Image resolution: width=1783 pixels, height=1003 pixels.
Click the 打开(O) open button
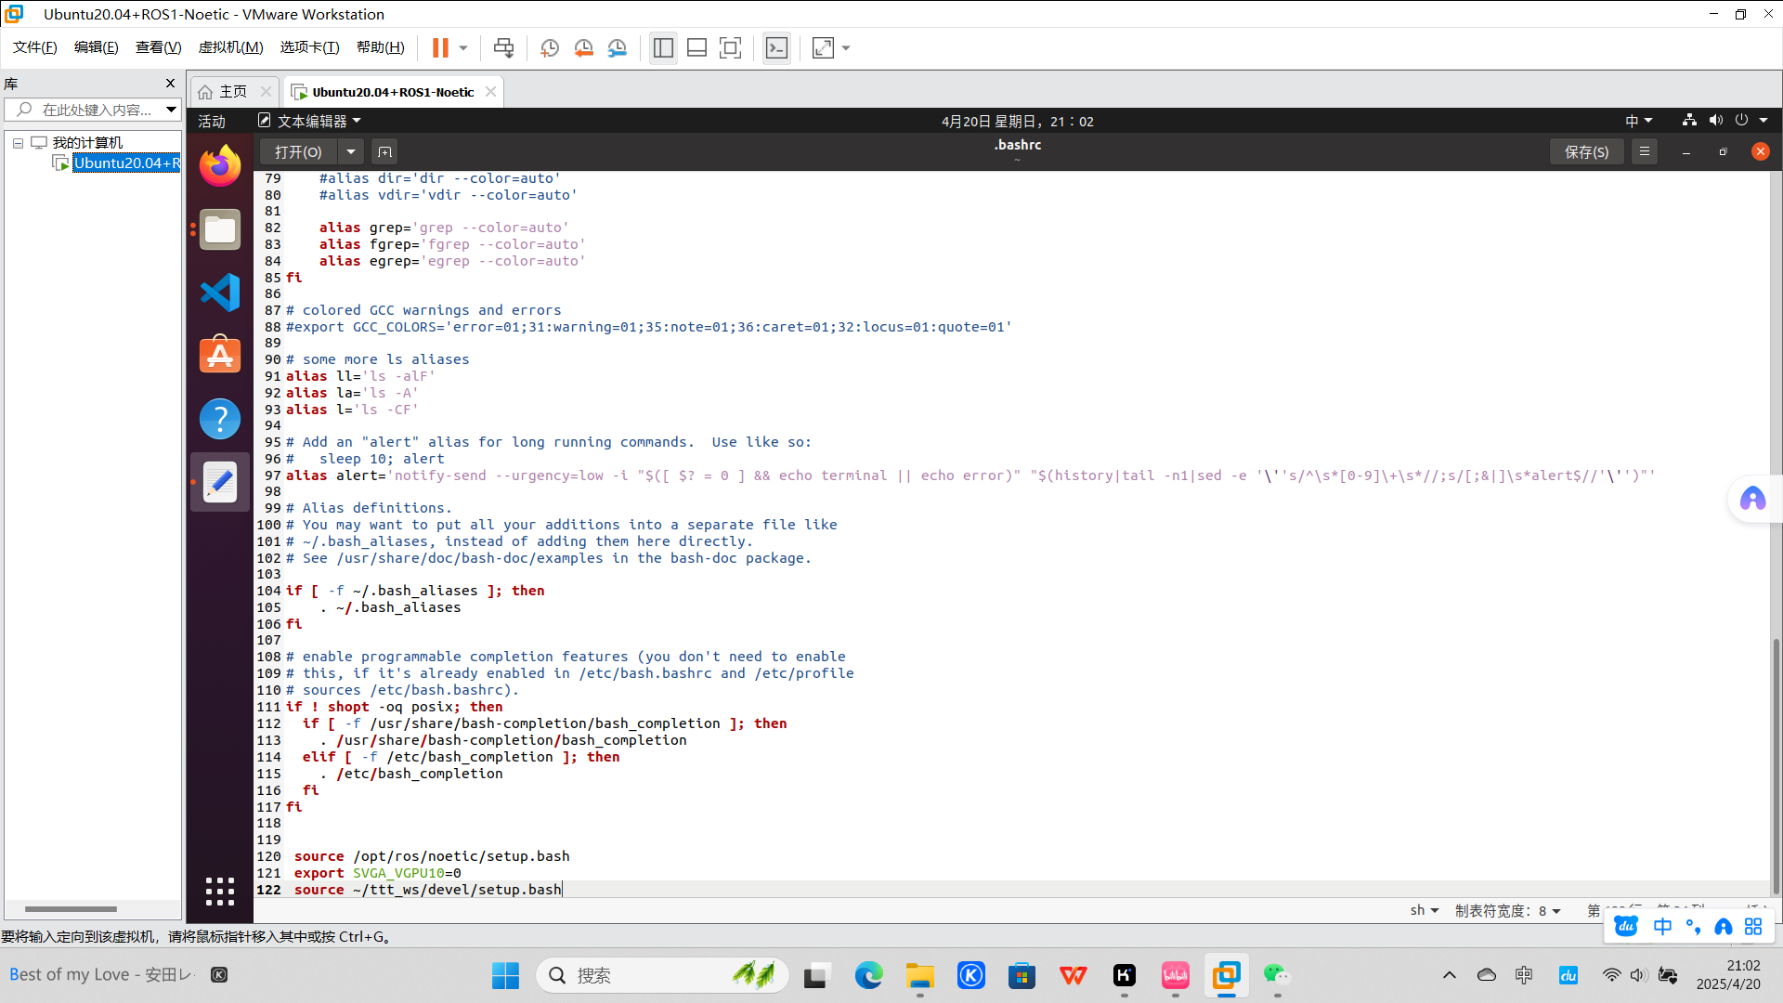point(298,151)
